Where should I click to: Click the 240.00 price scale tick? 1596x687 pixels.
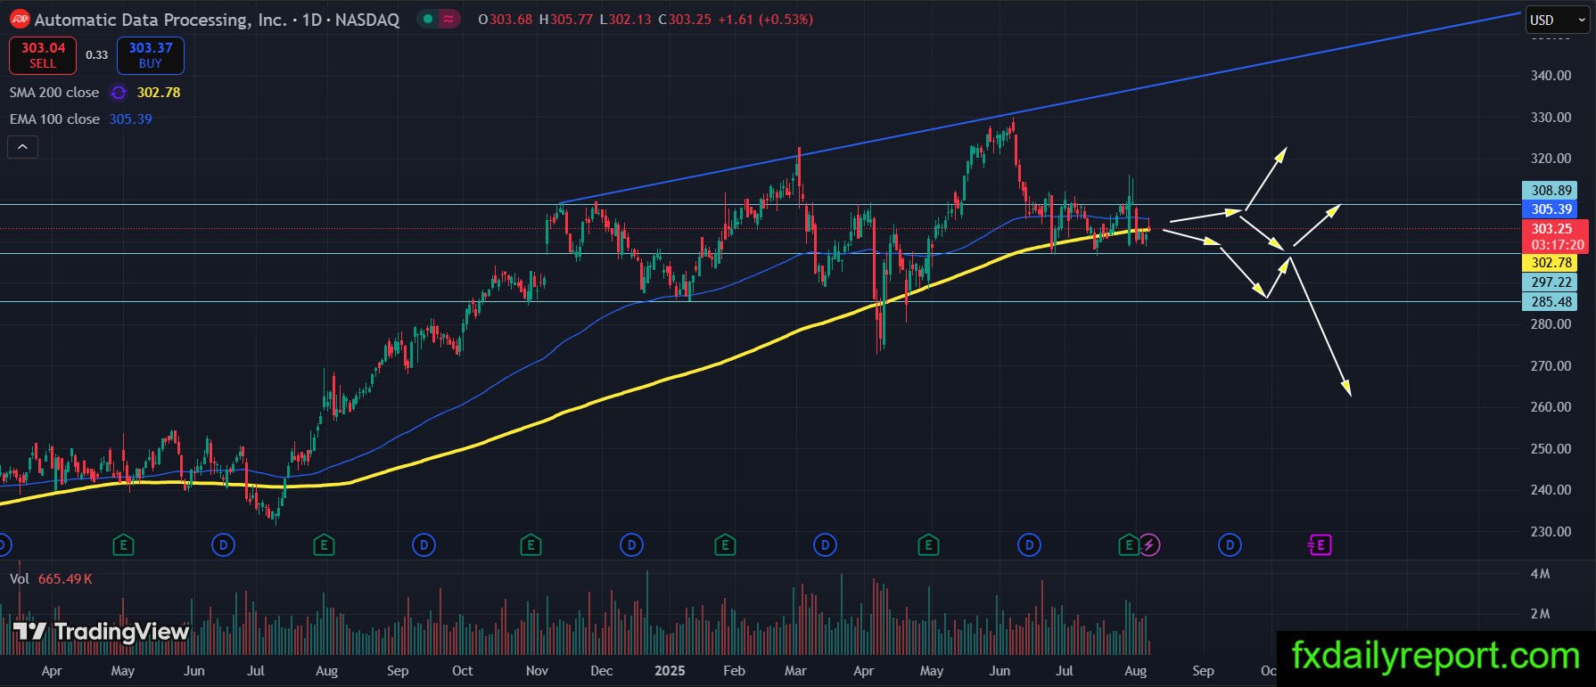click(x=1551, y=490)
